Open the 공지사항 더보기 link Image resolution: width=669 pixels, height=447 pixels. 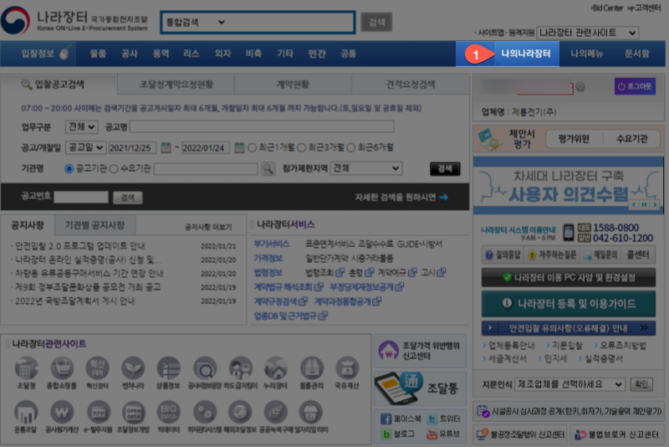[x=208, y=227]
